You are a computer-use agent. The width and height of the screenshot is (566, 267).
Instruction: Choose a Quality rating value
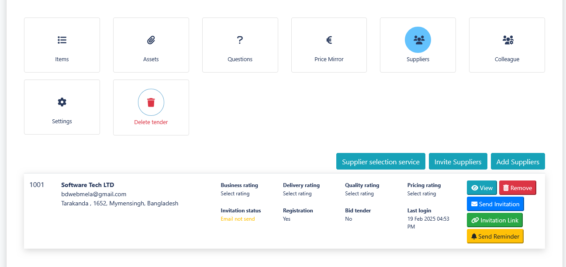coord(359,194)
